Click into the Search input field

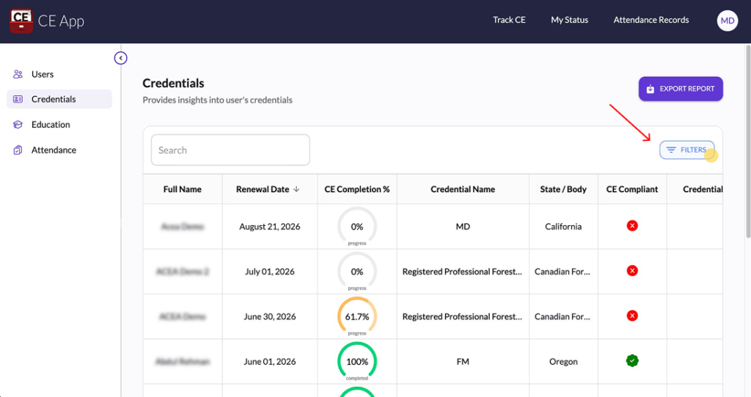coord(230,150)
